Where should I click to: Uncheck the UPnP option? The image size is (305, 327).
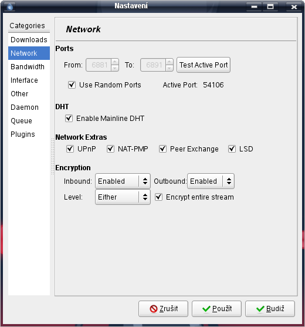[x=70, y=149]
